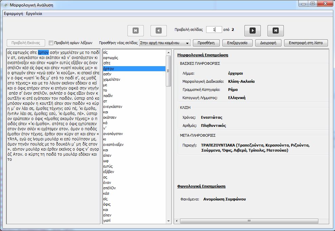Select word έναν in the word list
Screen dimensions: 335x231
pyautogui.click(x=107, y=183)
